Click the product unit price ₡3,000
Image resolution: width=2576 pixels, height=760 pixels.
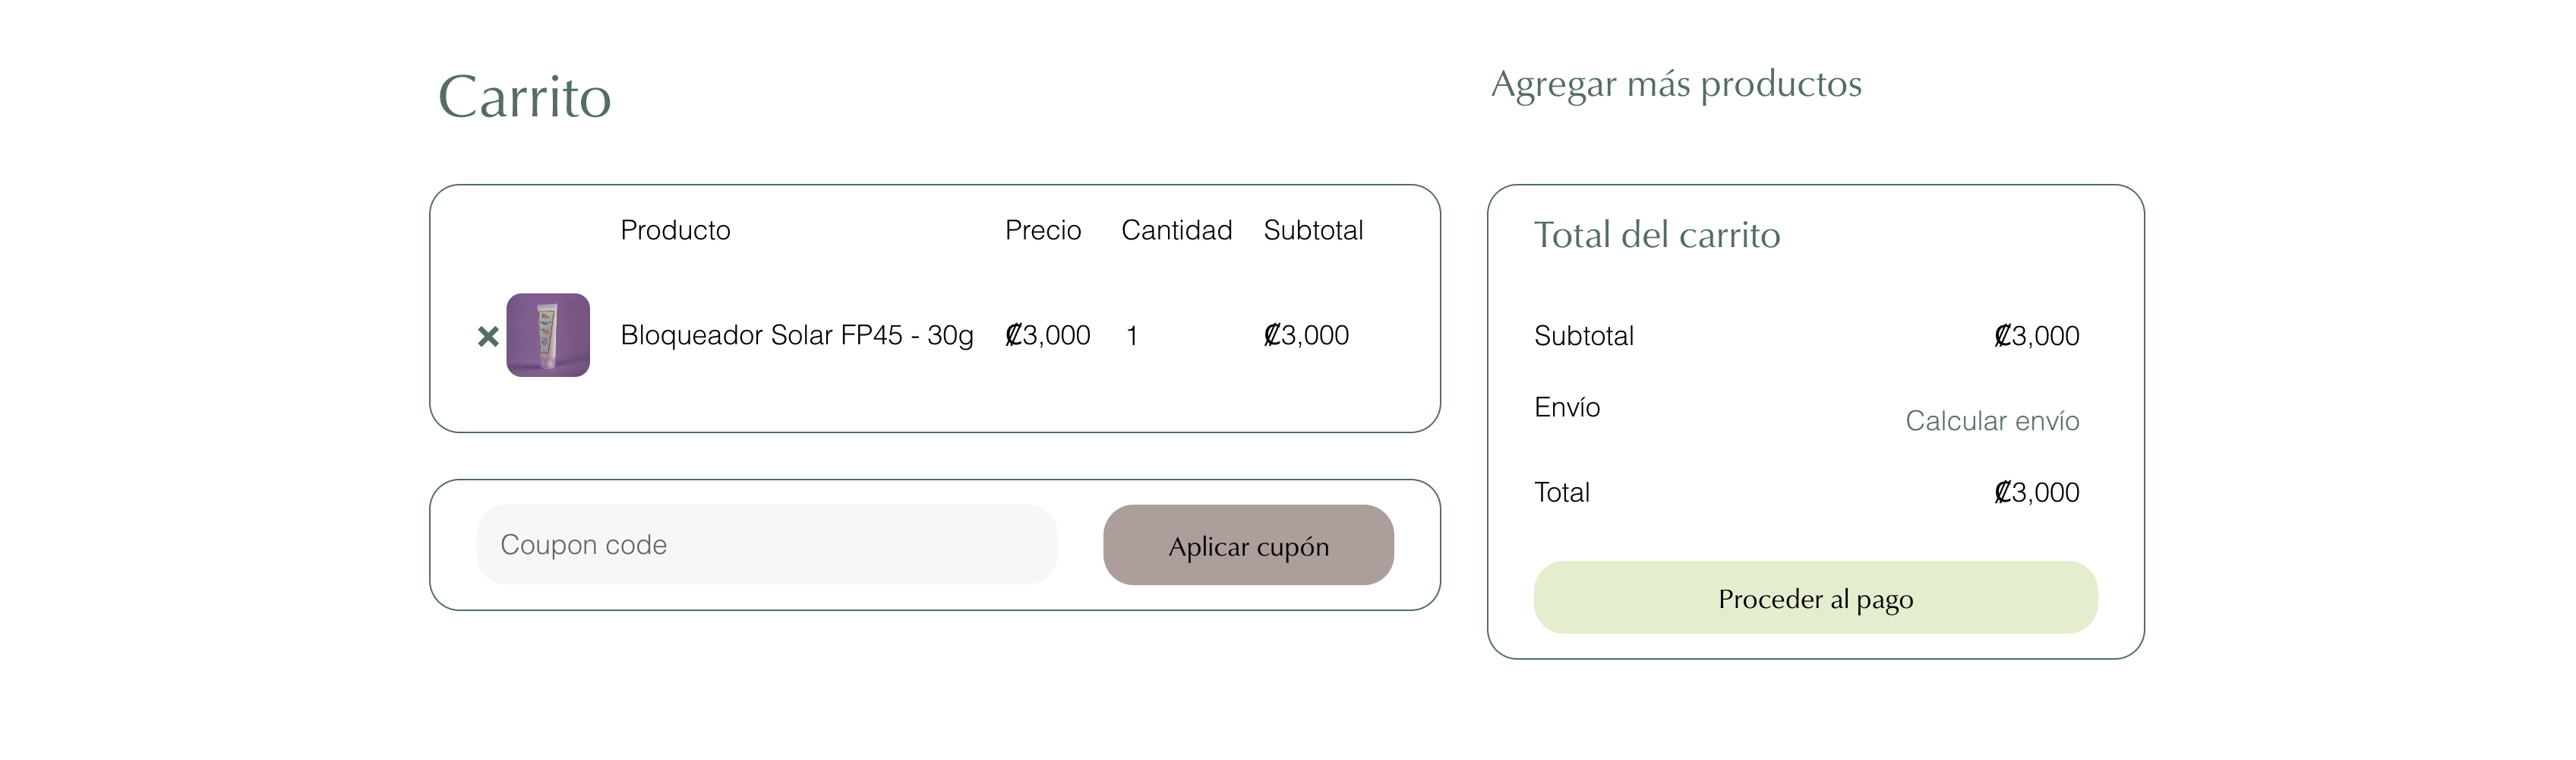point(1047,335)
